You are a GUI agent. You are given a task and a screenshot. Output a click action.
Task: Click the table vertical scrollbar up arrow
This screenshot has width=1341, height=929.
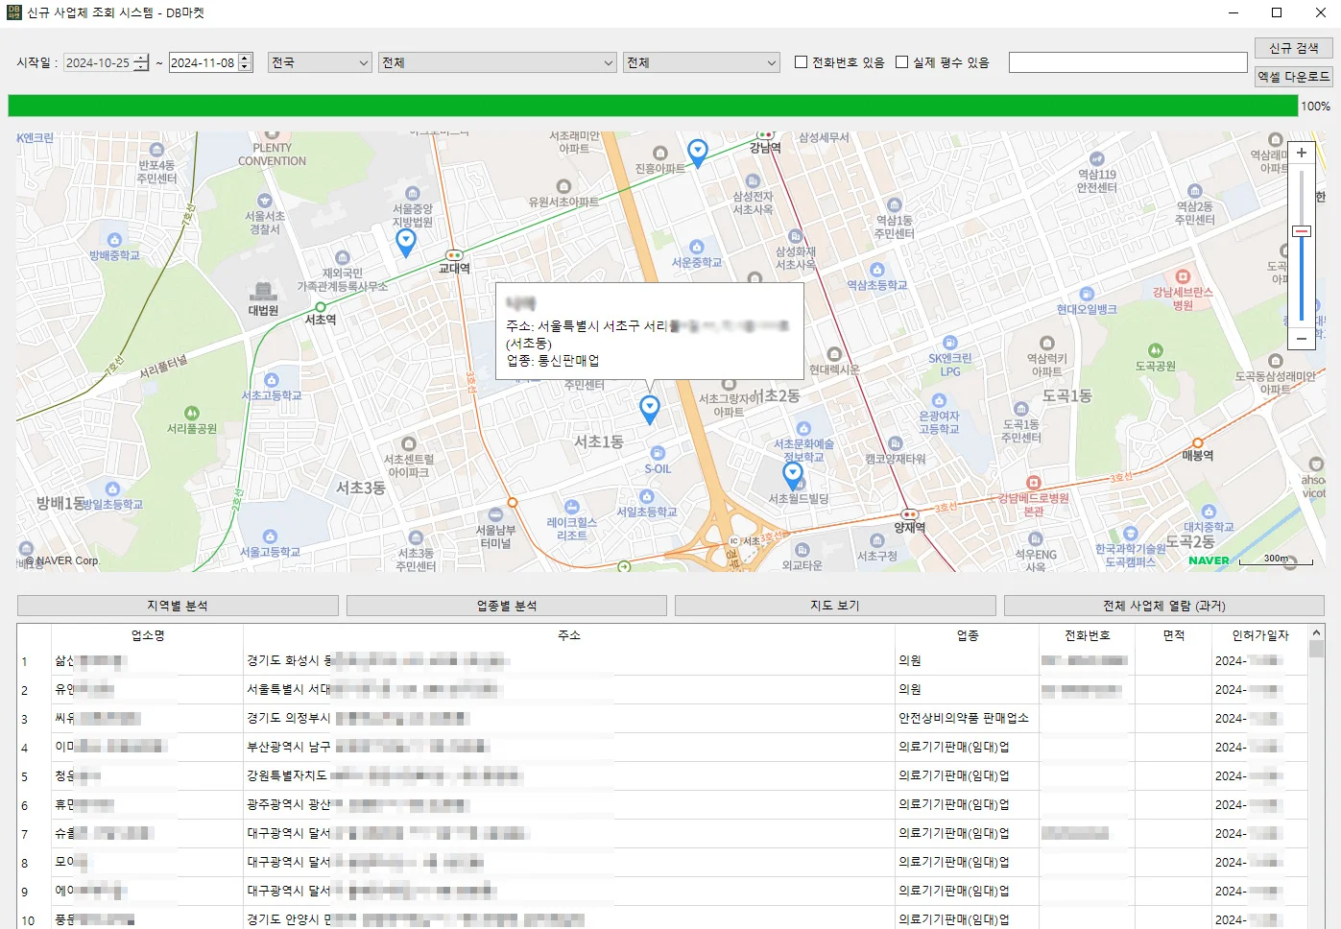pos(1317,632)
